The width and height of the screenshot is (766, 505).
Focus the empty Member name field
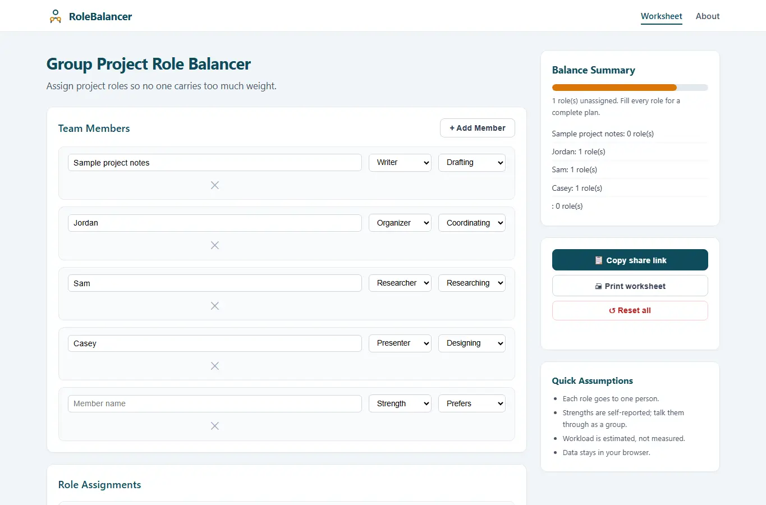coord(215,403)
